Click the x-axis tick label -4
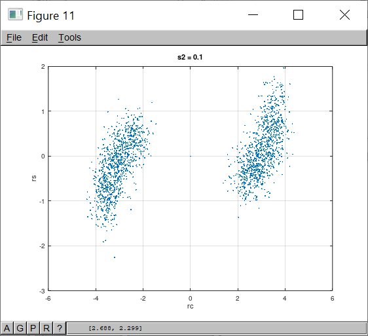Screen dimensions: 368x336 96,299
